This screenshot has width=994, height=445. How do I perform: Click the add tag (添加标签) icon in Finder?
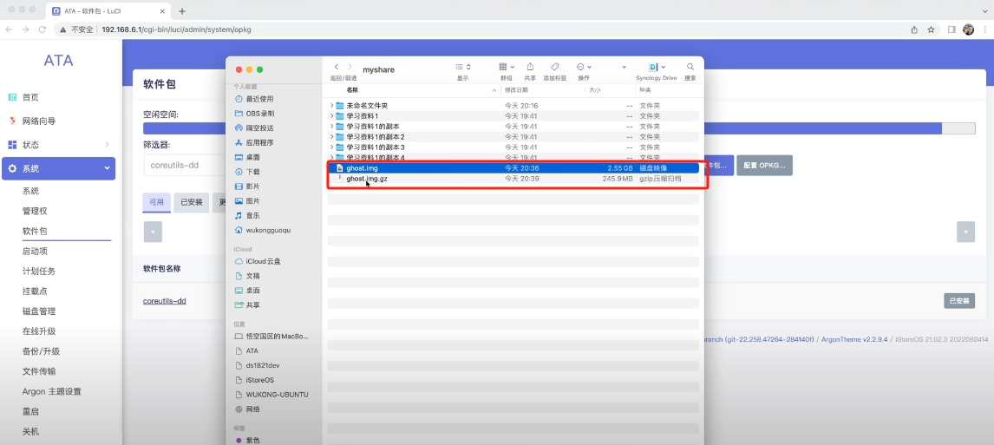554,67
